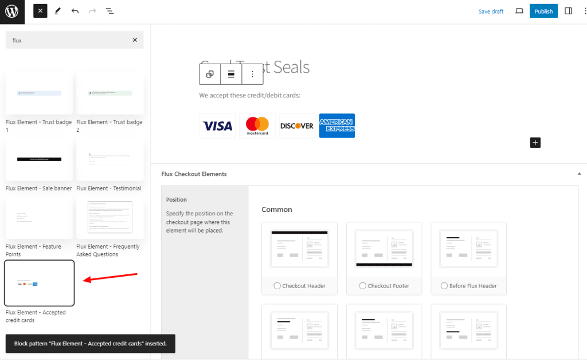Viewport: 587px width, 362px height.
Task: Redo the last undone action
Action: [x=92, y=11]
